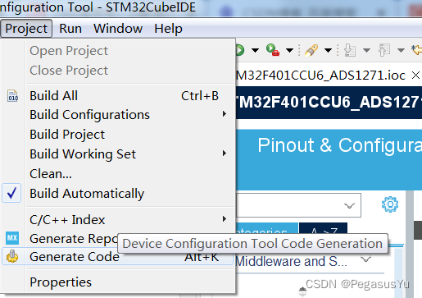Select Generate Report menu entry

[73, 239]
